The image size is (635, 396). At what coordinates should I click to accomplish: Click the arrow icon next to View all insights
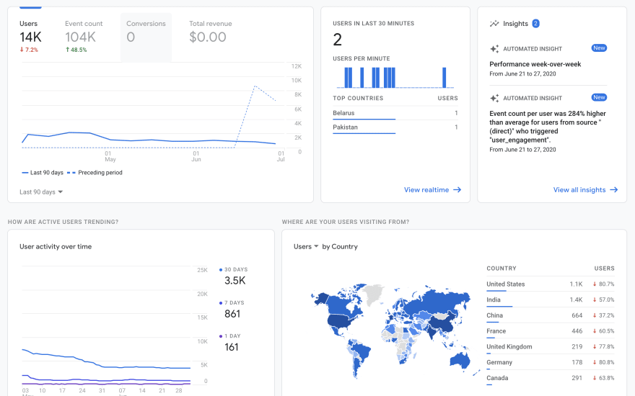(614, 190)
